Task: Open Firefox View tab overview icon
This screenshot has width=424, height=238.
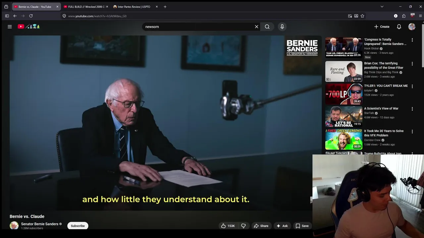Action: pyautogui.click(x=6, y=7)
